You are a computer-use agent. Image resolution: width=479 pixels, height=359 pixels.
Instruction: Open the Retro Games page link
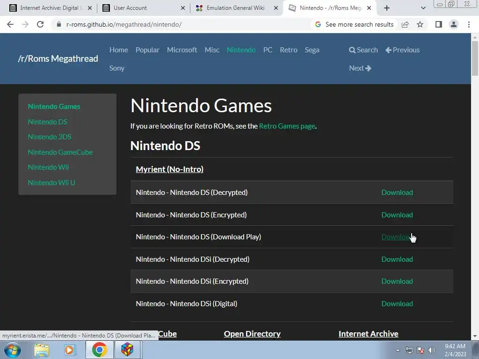click(x=287, y=126)
